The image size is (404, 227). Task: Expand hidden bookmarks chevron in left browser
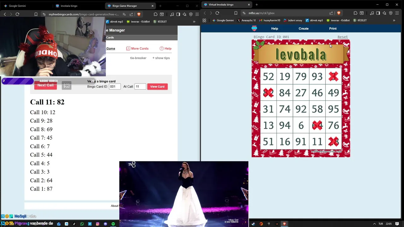coord(194,21)
